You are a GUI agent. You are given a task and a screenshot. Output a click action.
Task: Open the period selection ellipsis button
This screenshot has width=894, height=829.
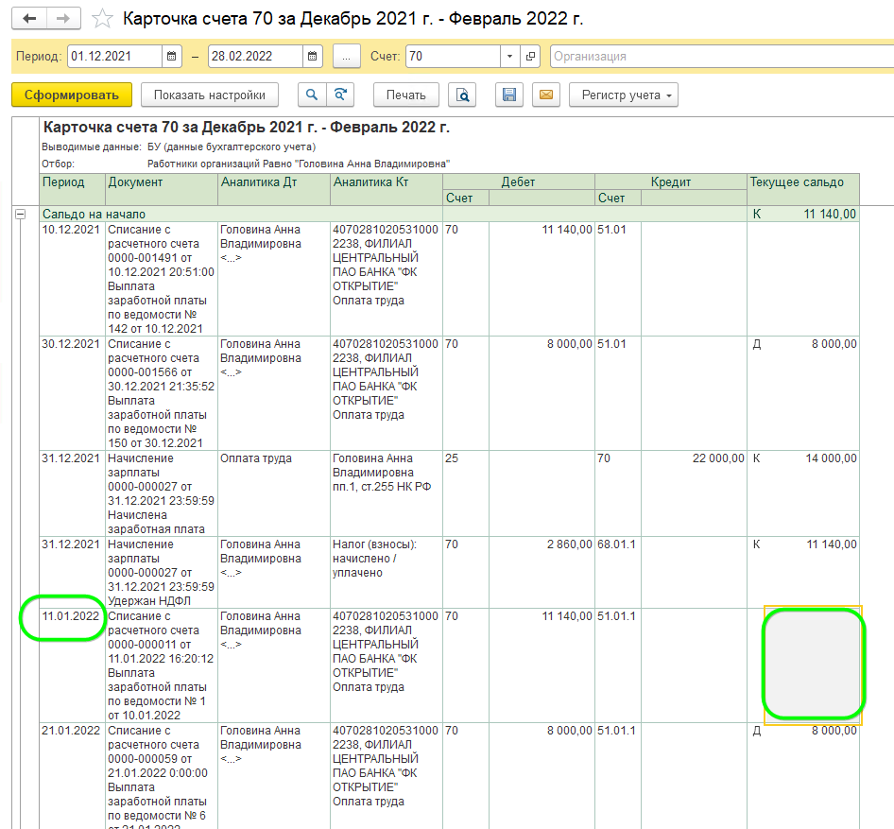(347, 57)
